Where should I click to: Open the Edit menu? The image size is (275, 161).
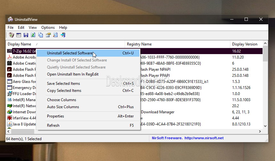(21, 28)
